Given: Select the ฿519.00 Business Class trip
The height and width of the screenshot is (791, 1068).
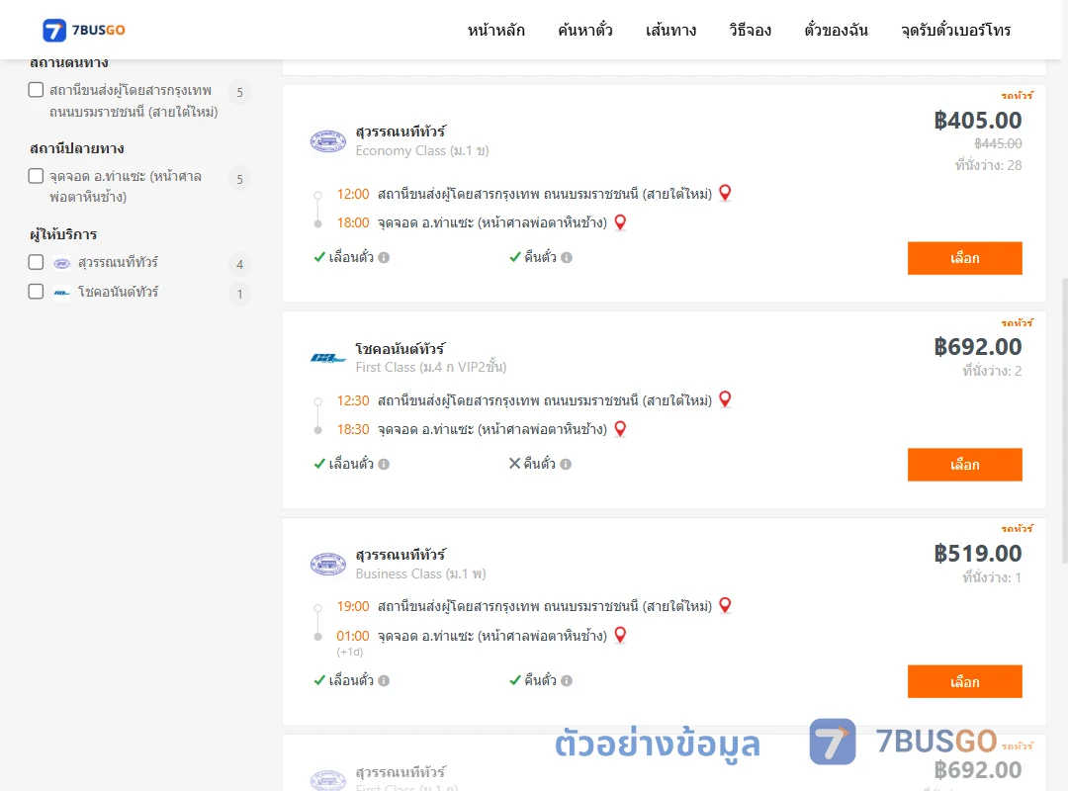Looking at the screenshot, I should pos(964,681).
